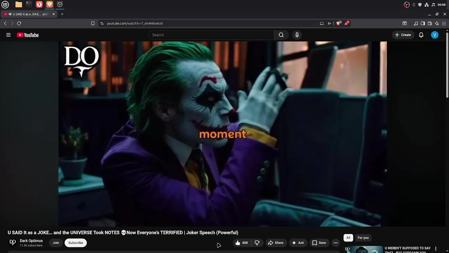The image size is (449, 253).
Task: Open a new browser tab
Action: (x=62, y=14)
